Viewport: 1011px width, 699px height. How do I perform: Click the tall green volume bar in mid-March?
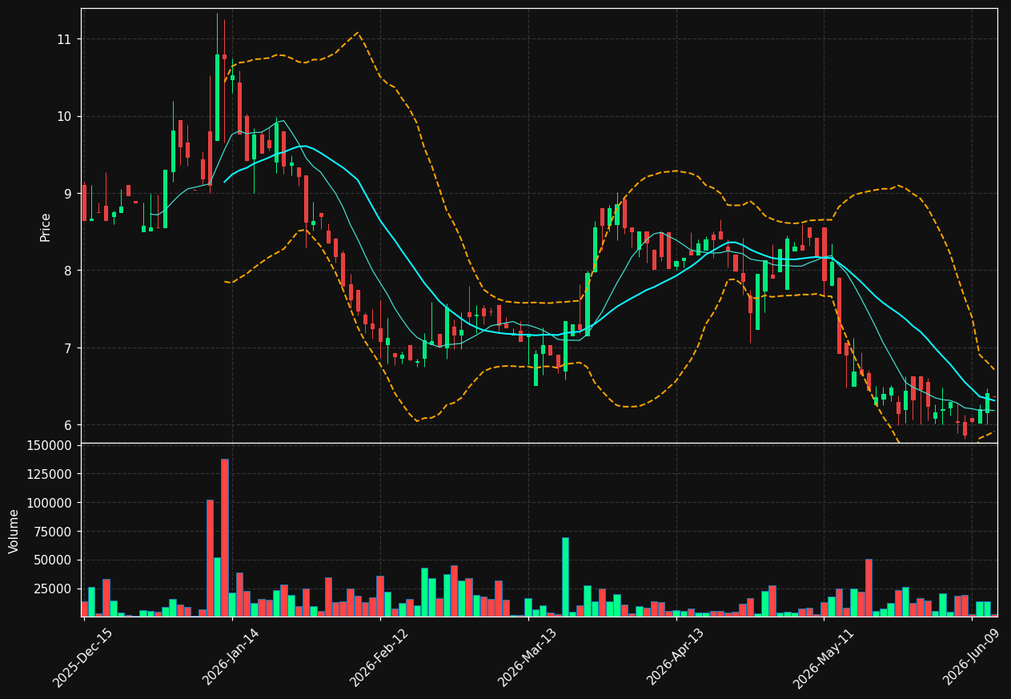click(565, 576)
